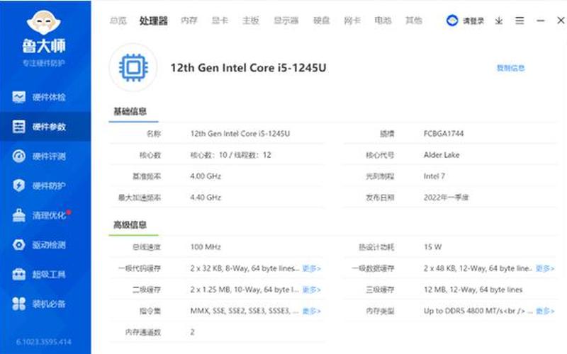Open 清理优化 cleanup section
The width and height of the screenshot is (567, 354).
click(x=45, y=215)
